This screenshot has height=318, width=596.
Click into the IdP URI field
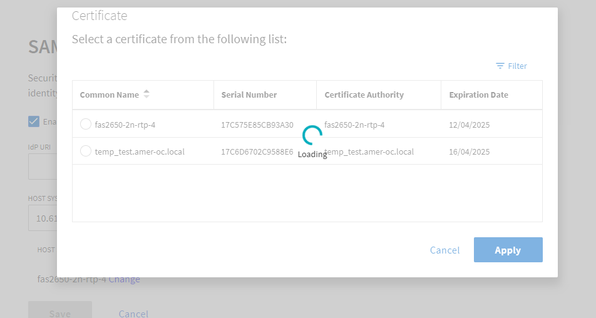[43, 167]
